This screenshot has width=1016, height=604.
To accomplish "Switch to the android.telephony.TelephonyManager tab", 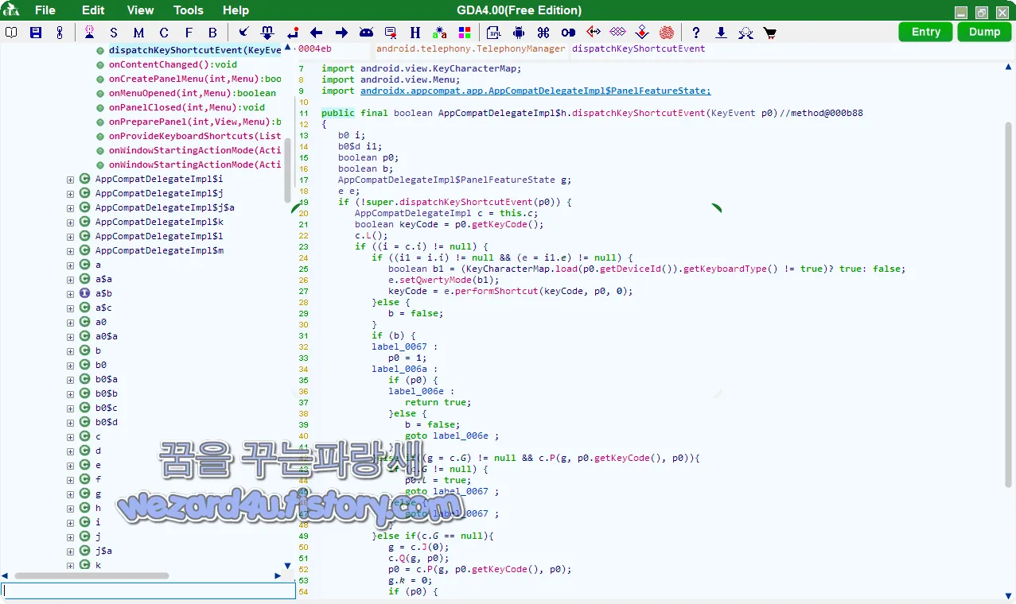I will click(x=471, y=48).
